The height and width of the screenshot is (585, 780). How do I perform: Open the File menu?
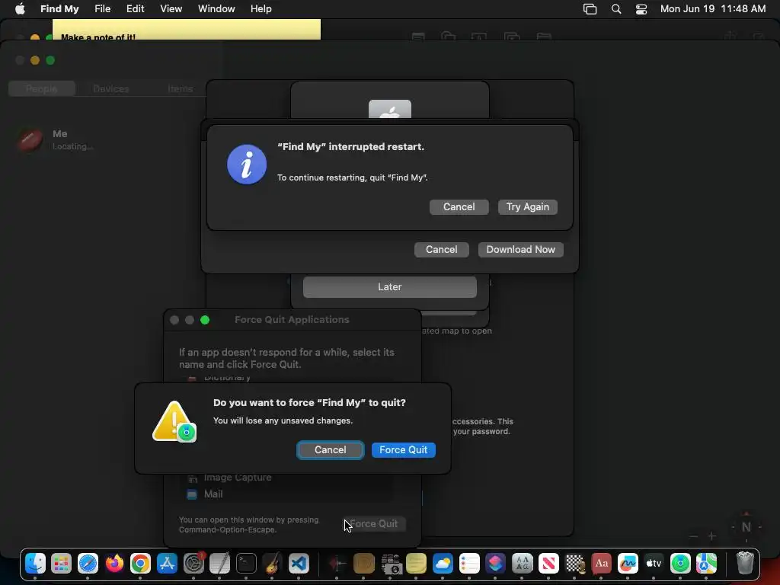(103, 9)
